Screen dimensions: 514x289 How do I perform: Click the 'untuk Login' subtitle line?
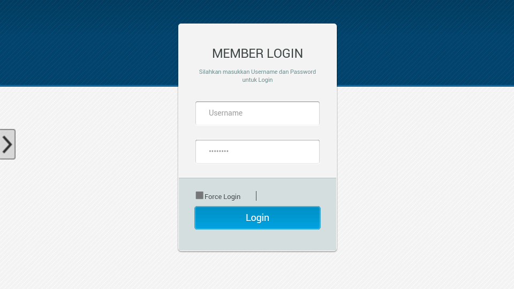click(258, 80)
